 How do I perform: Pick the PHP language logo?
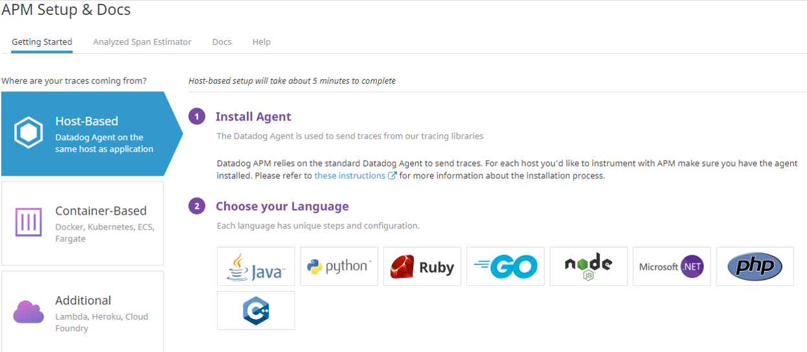click(755, 266)
